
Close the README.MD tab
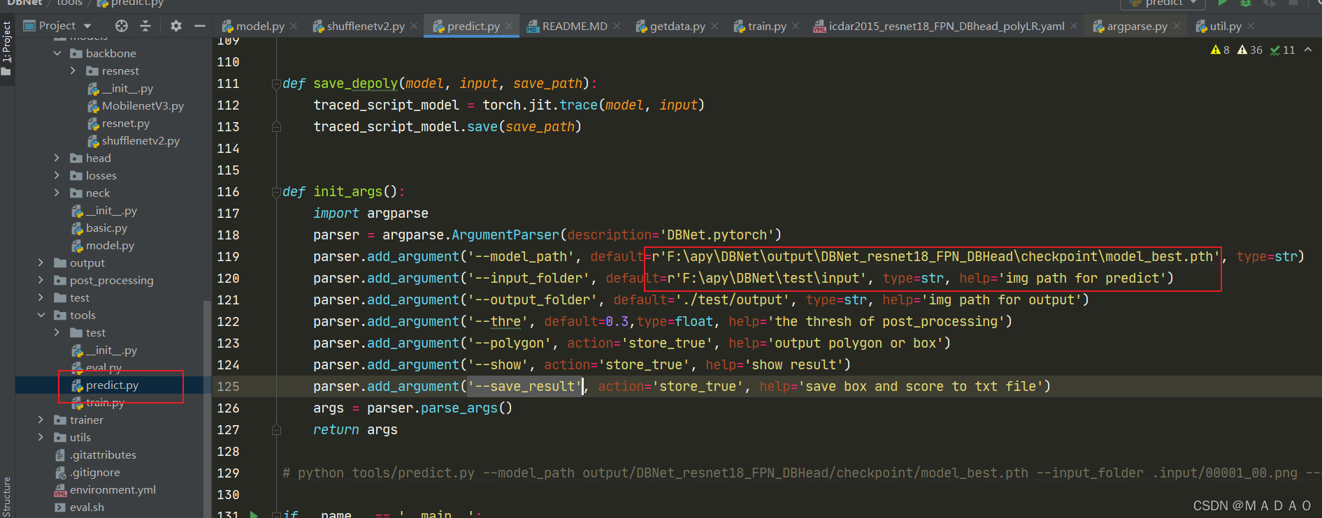pos(617,27)
